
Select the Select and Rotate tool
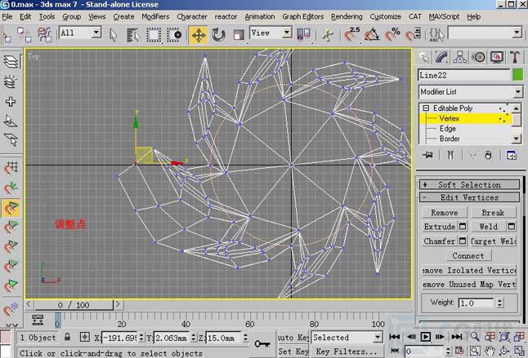[218, 35]
